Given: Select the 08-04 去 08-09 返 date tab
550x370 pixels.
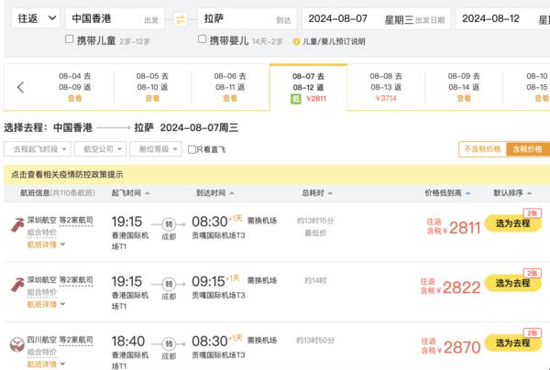Looking at the screenshot, I should click(x=75, y=87).
